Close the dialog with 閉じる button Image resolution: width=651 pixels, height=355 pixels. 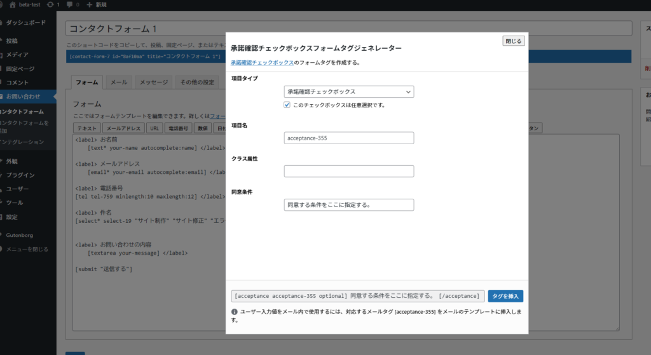coord(513,41)
